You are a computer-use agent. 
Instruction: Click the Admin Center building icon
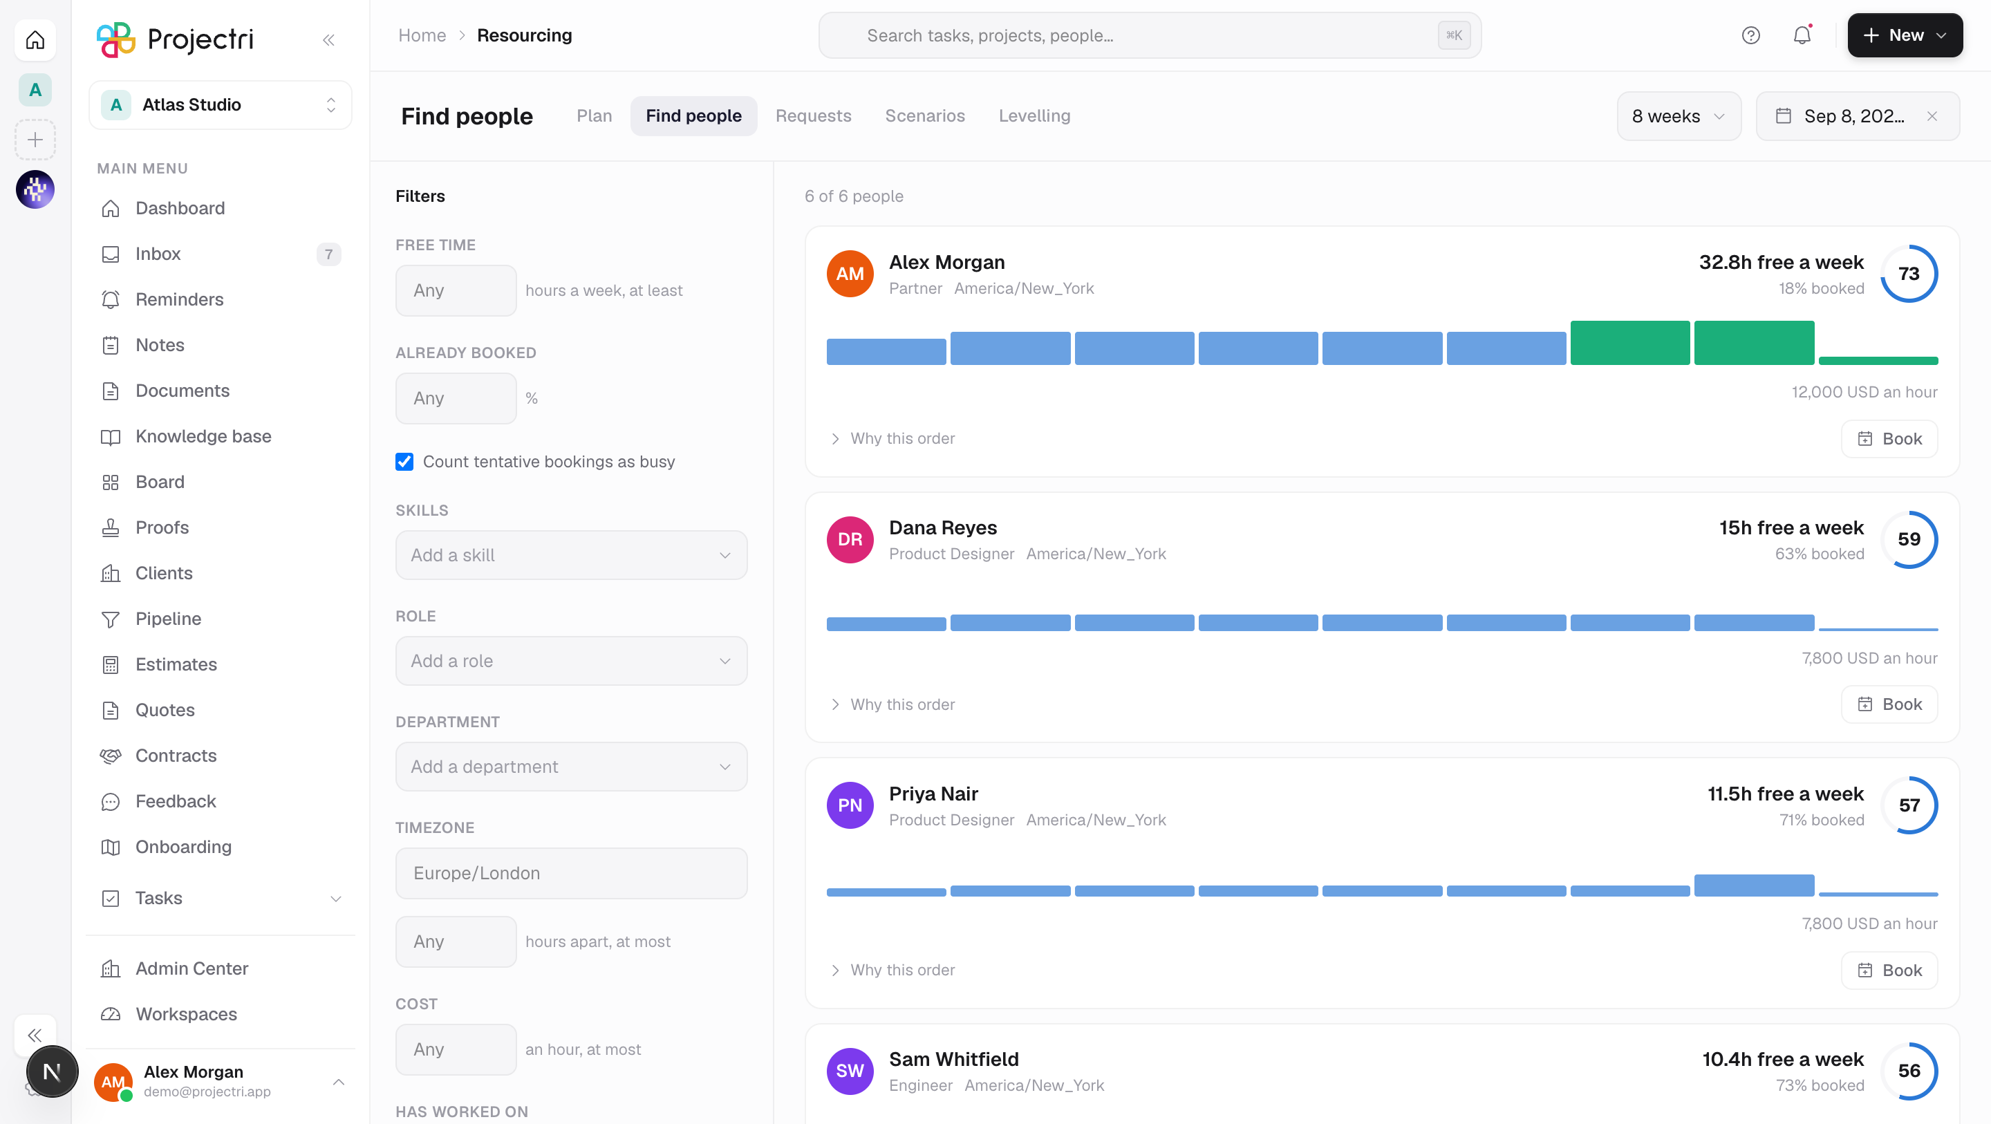click(x=111, y=968)
